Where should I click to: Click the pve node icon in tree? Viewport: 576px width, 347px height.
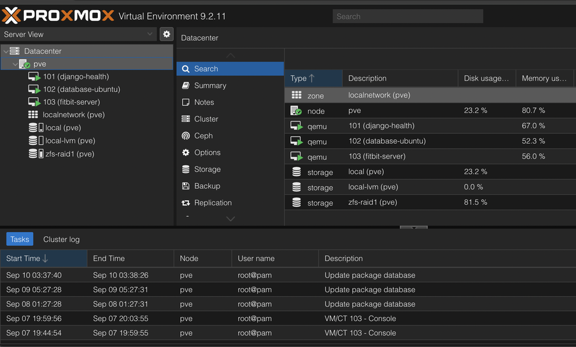[24, 64]
